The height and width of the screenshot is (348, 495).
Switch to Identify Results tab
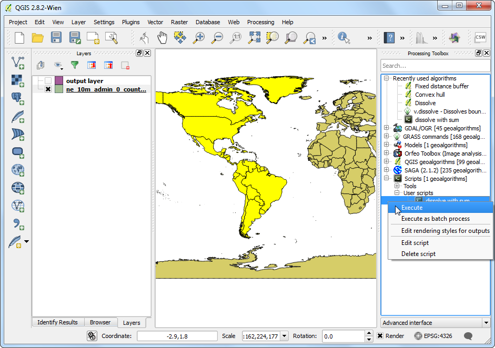tap(57, 322)
